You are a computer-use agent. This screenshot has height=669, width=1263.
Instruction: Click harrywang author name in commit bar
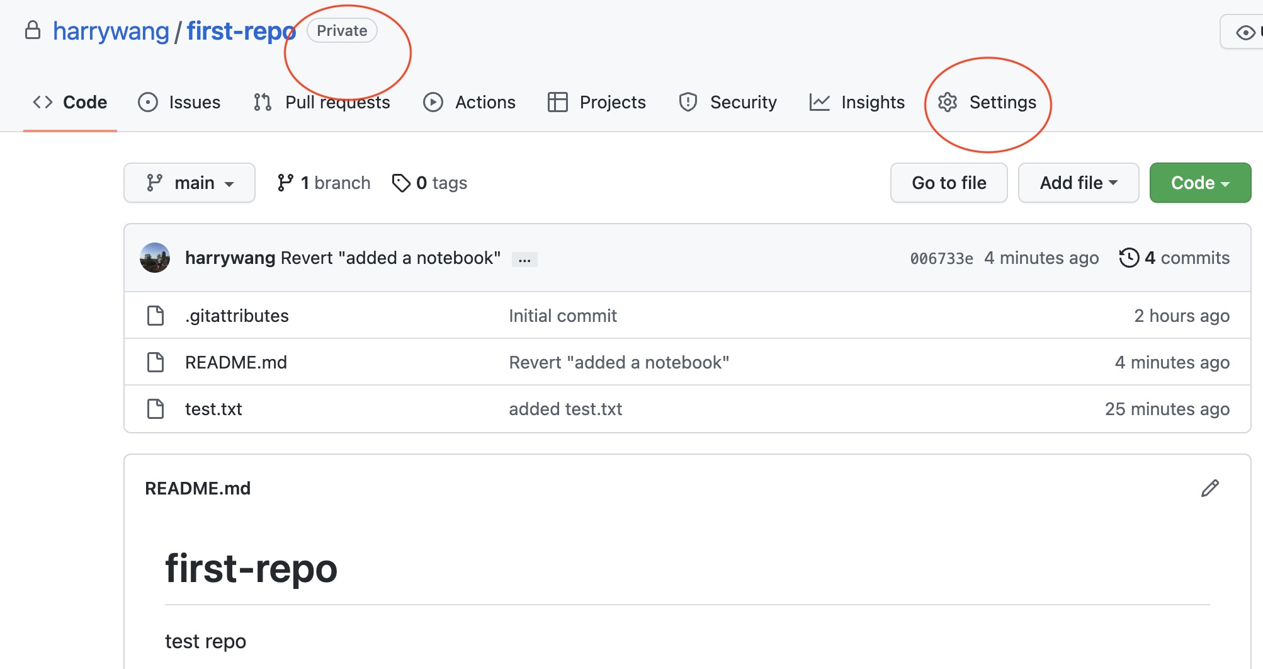pos(230,258)
